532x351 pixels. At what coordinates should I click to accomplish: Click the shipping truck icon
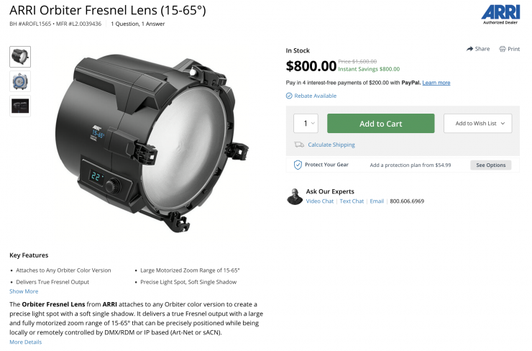tap(298, 145)
